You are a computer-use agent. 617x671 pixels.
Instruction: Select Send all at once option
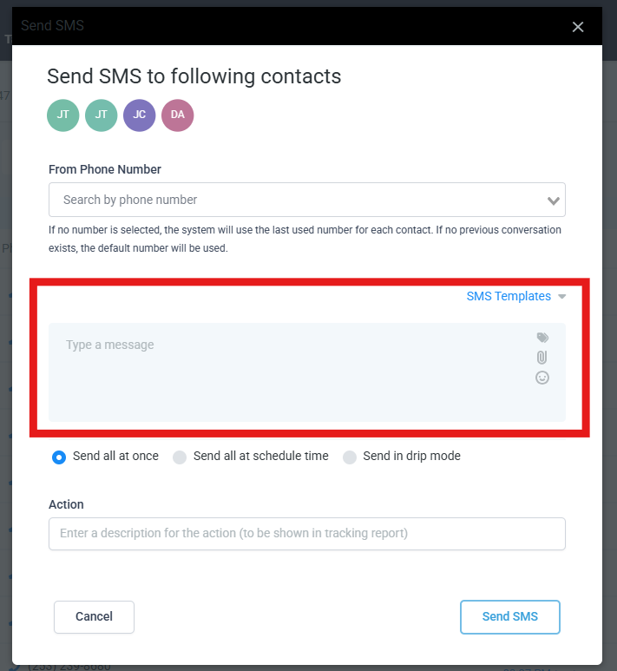click(x=59, y=457)
